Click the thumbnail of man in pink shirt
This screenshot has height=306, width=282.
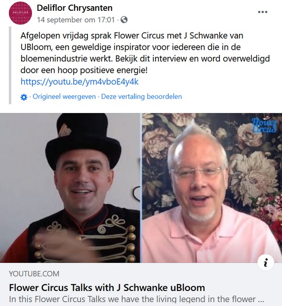212,188
